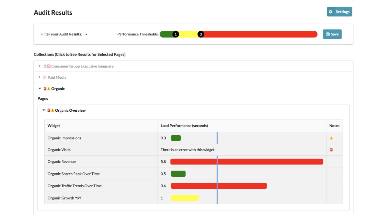Click the red siren icon beside Organic collection

coord(45,89)
